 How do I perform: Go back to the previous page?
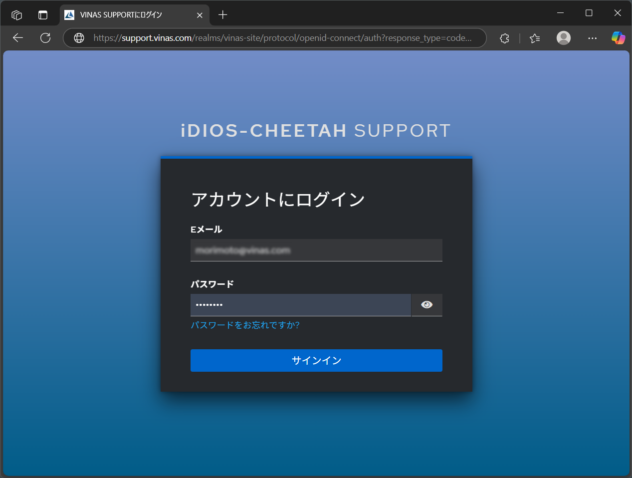[x=18, y=38]
